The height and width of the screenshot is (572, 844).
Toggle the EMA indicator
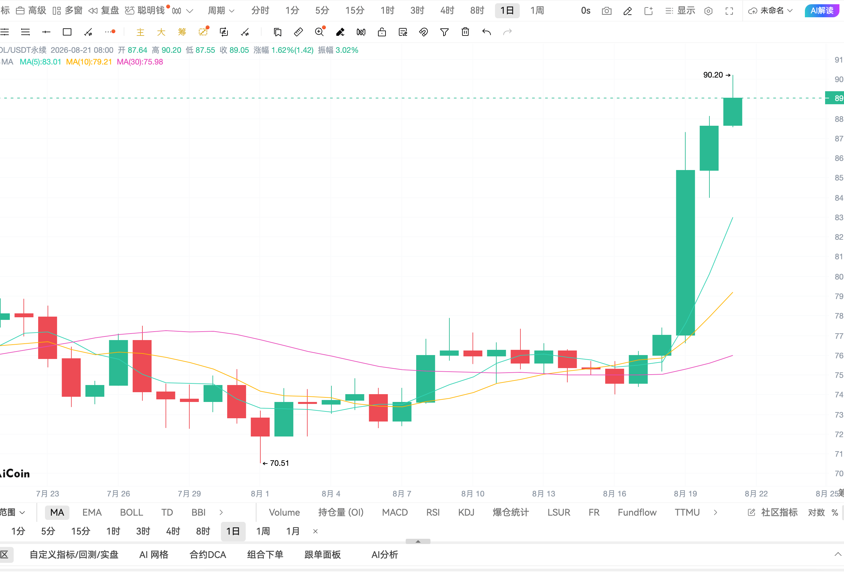(x=92, y=512)
